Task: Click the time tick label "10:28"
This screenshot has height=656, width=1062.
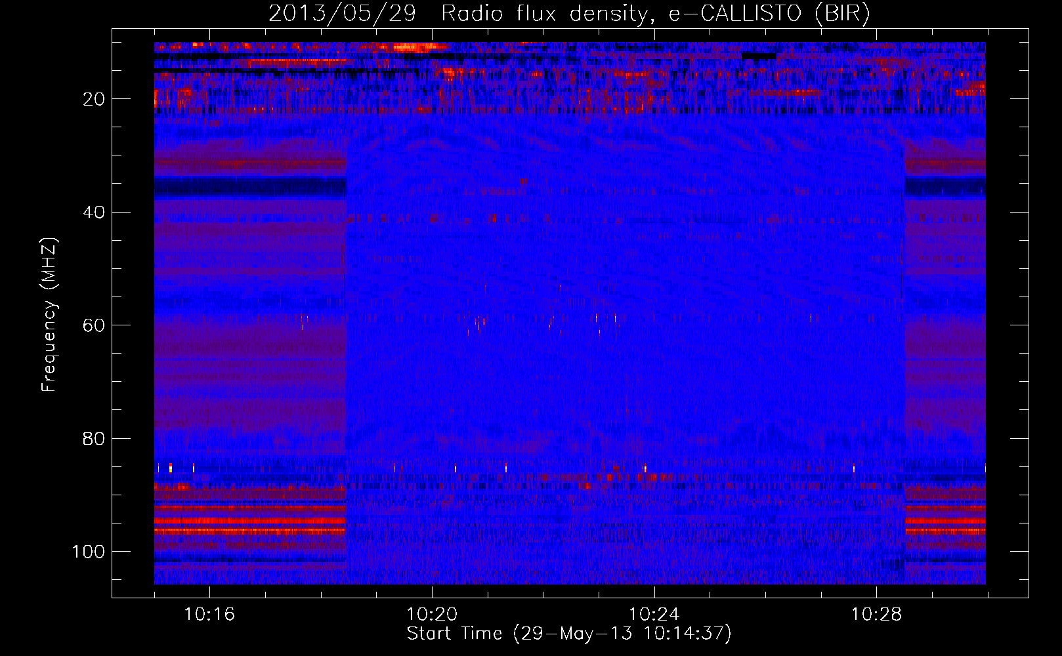Action: point(877,615)
